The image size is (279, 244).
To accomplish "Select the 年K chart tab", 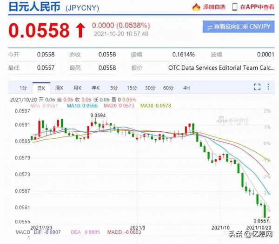I will point(95,88).
